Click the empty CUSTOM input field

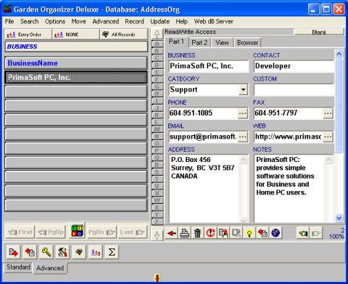[x=294, y=90]
